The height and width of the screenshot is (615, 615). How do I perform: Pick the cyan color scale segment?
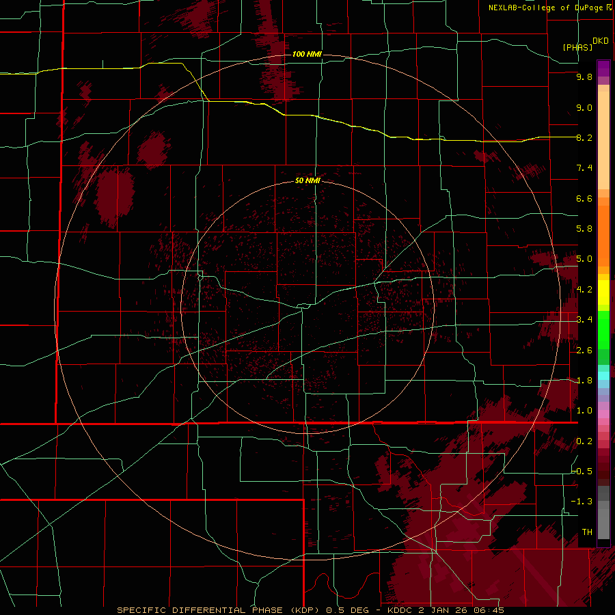603,376
